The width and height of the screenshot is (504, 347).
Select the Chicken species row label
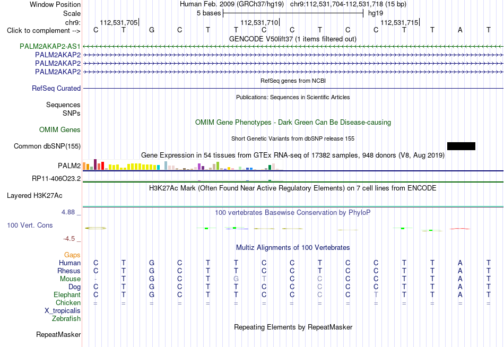coord(68,302)
